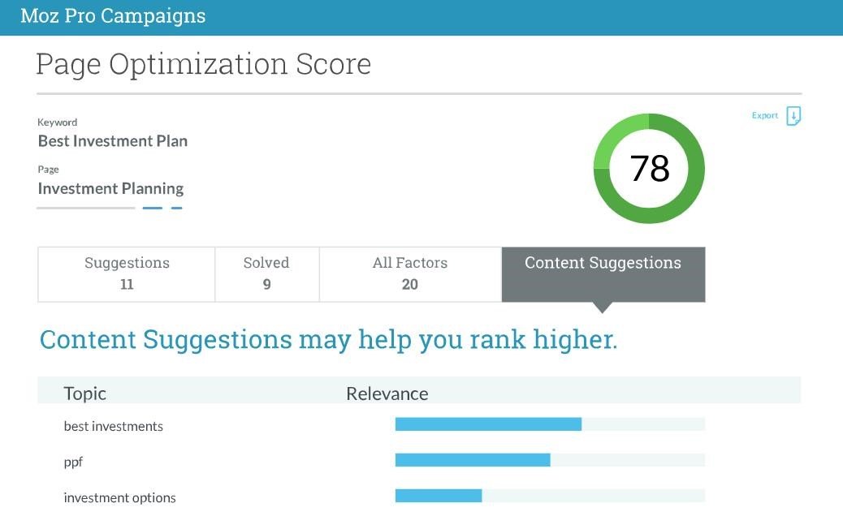Click the 'Content Suggestions may help' heading

point(328,339)
